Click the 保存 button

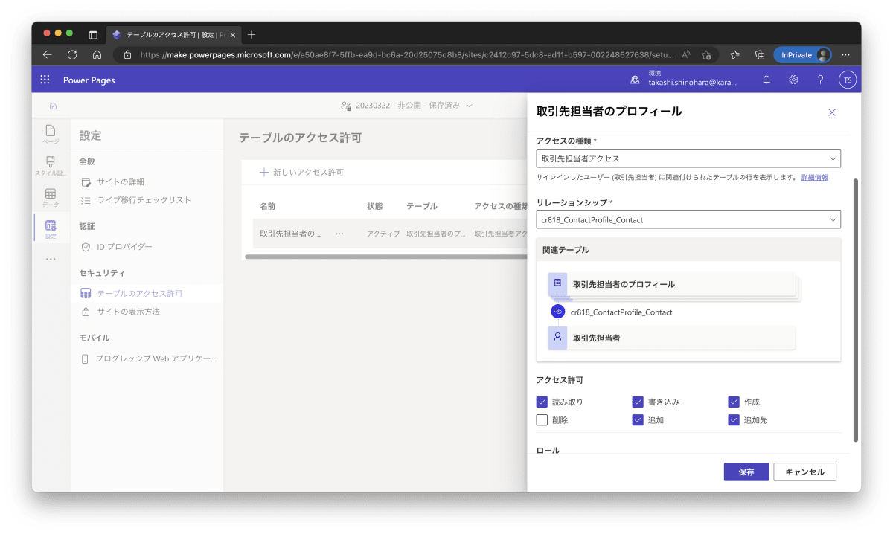tap(746, 472)
